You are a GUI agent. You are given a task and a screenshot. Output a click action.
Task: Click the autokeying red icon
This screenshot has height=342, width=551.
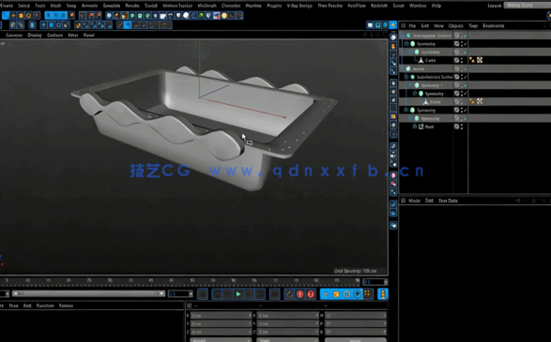tap(311, 294)
